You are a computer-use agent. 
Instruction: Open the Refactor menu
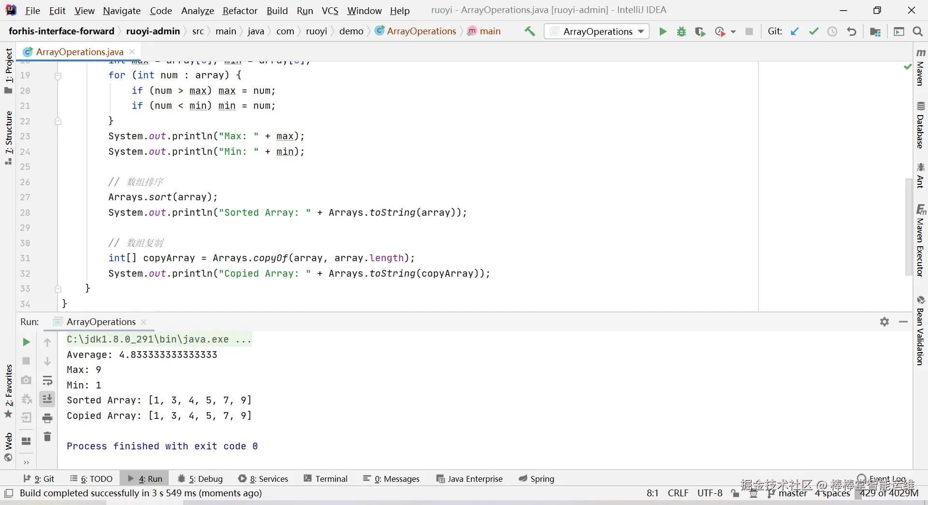[240, 11]
